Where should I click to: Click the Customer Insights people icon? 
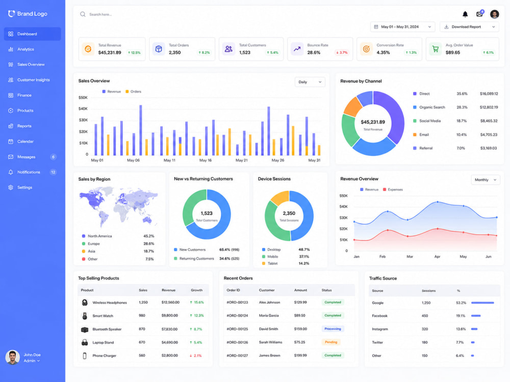coord(11,80)
